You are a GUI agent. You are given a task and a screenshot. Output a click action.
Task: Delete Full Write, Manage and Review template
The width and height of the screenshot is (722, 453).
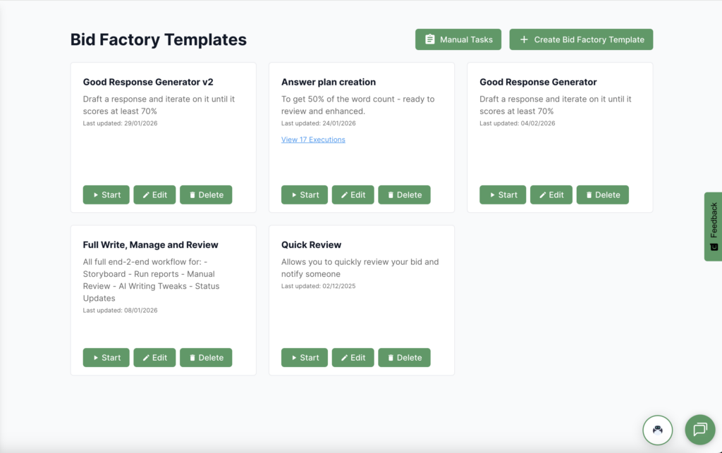click(x=206, y=358)
